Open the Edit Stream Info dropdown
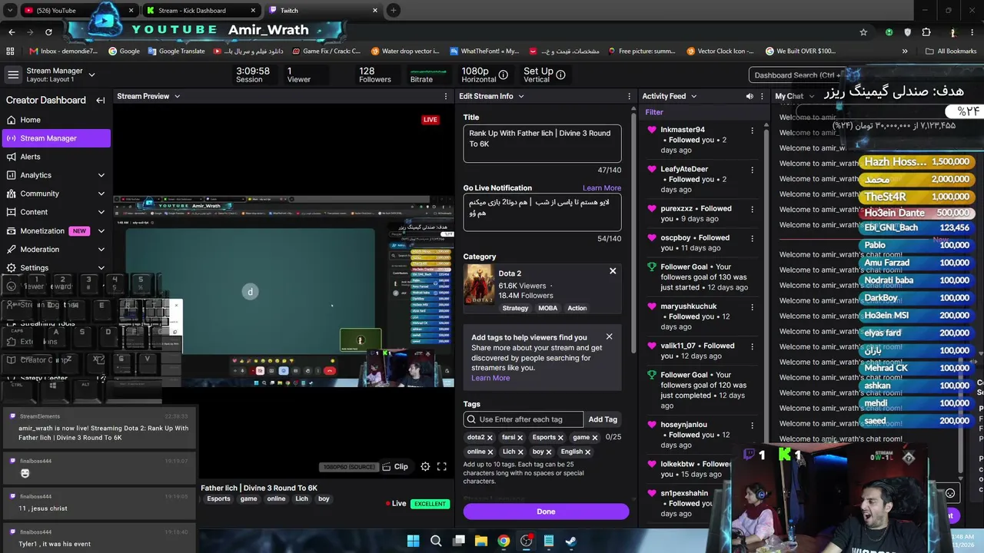The height and width of the screenshot is (553, 984). pyautogui.click(x=520, y=96)
